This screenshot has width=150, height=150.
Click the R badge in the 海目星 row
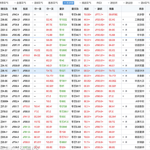[x=126, y=30]
